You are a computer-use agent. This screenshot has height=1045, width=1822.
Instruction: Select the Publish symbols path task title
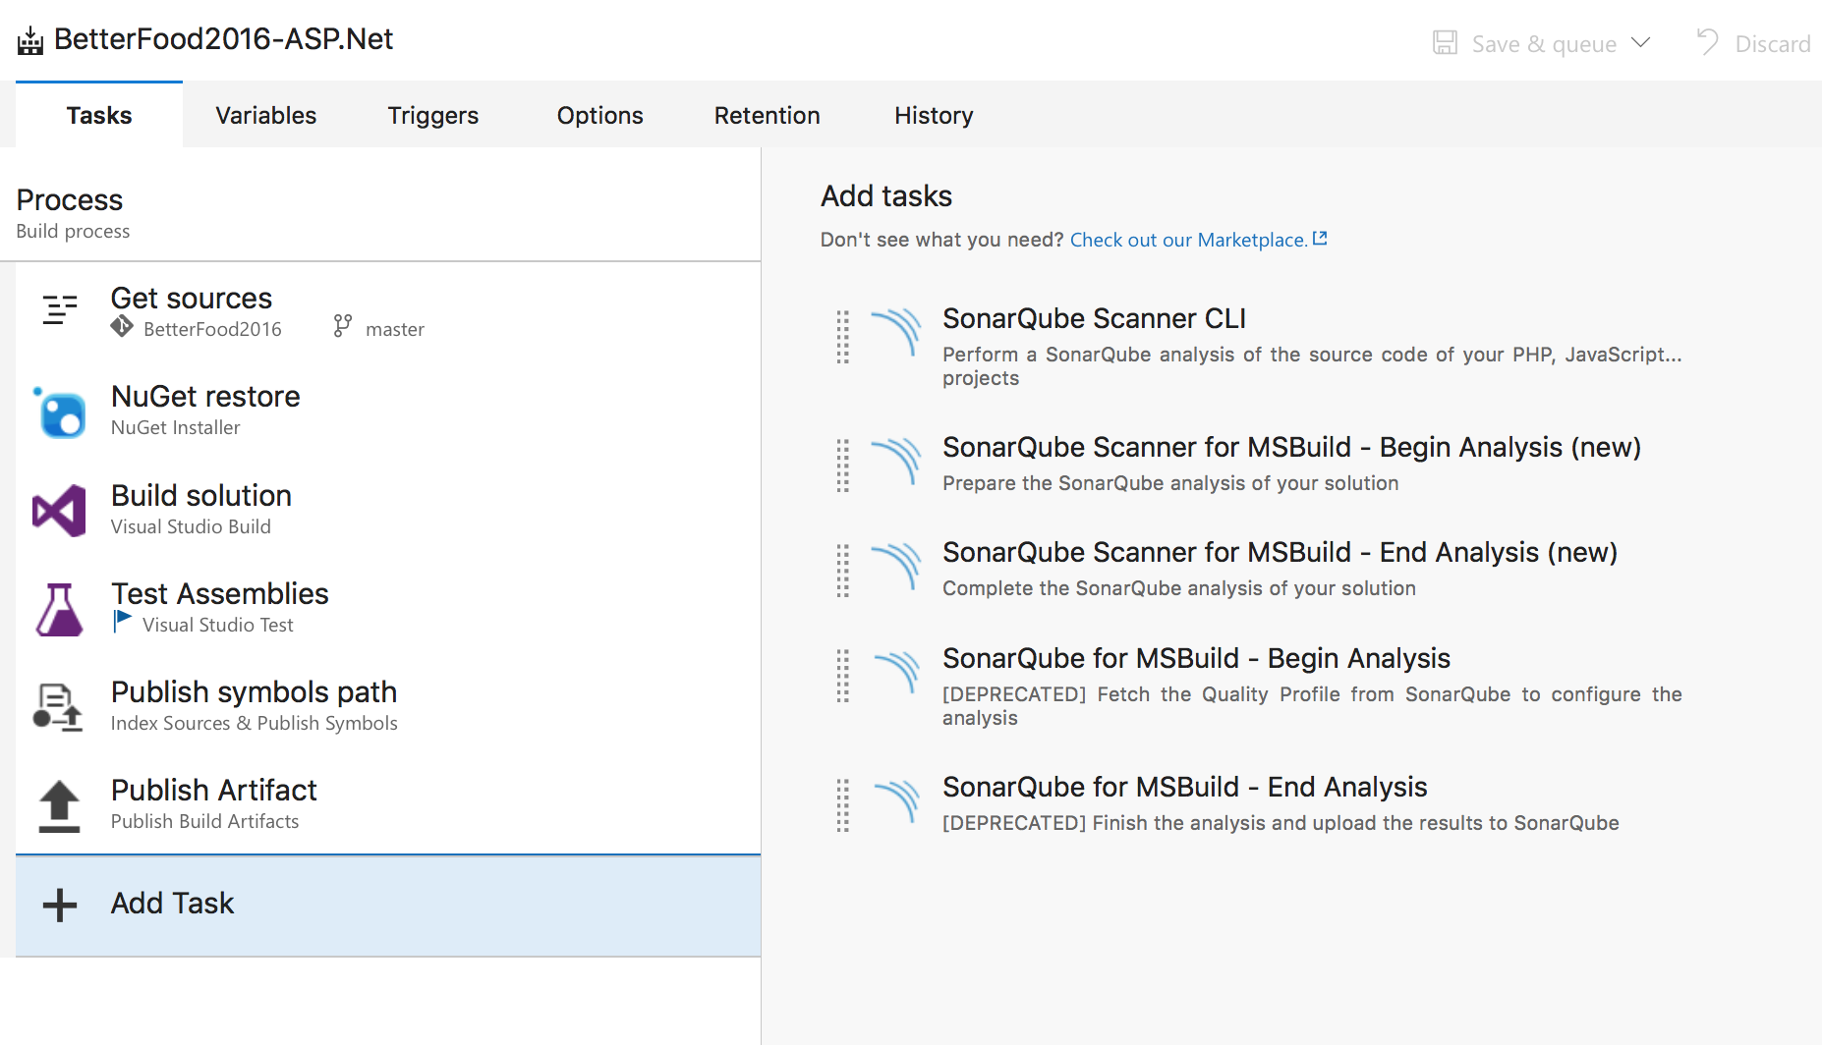click(x=254, y=691)
